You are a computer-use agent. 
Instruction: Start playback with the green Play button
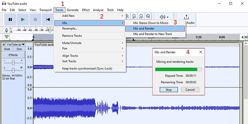tap(23, 19)
